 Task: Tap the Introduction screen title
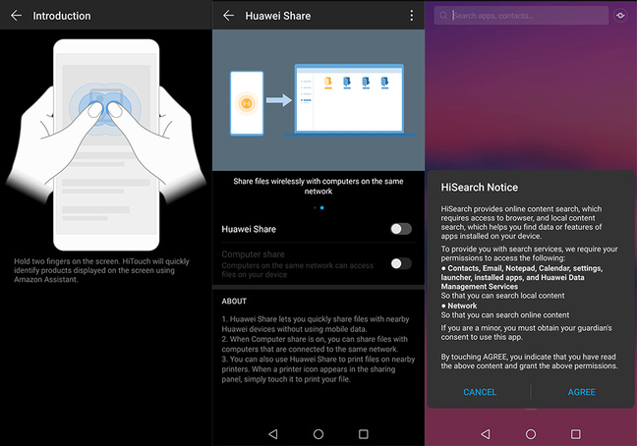tap(62, 16)
